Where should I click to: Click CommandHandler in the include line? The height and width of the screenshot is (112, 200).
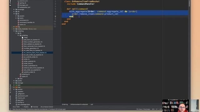coord(86,4)
